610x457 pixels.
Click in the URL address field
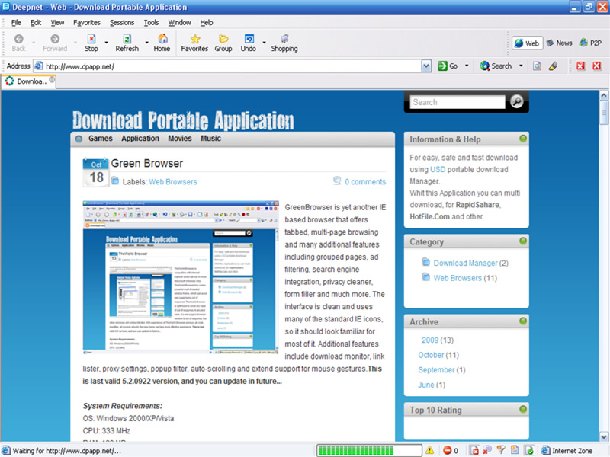[x=227, y=66]
